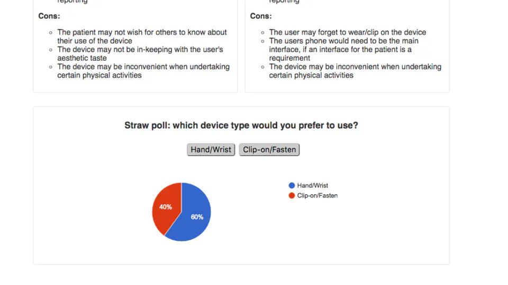Screen dimensions: 508x285
Task: Click the blue Hand/Wrist legend dot
Action: coord(292,185)
